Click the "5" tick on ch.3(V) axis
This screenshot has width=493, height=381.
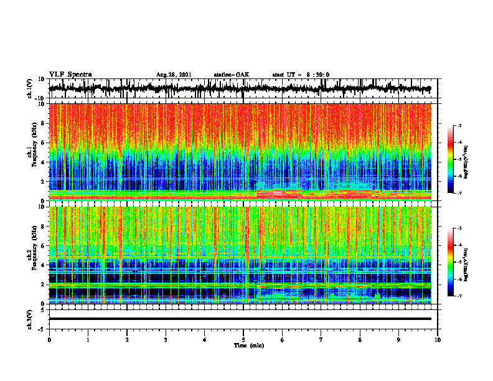click(44, 310)
